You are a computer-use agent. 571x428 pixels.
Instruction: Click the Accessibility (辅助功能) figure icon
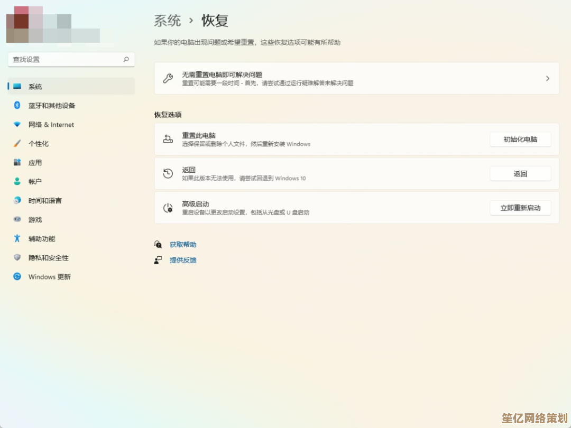tap(17, 238)
